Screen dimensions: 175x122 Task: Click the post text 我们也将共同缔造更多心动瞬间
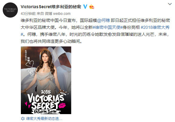point(51,41)
